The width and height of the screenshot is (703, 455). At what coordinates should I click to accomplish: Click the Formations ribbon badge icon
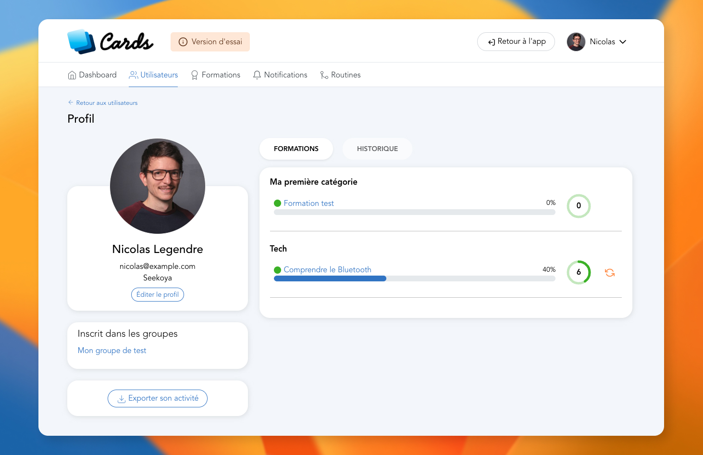195,75
